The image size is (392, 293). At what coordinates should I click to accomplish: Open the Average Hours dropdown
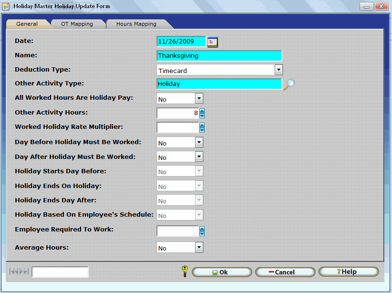(199, 248)
